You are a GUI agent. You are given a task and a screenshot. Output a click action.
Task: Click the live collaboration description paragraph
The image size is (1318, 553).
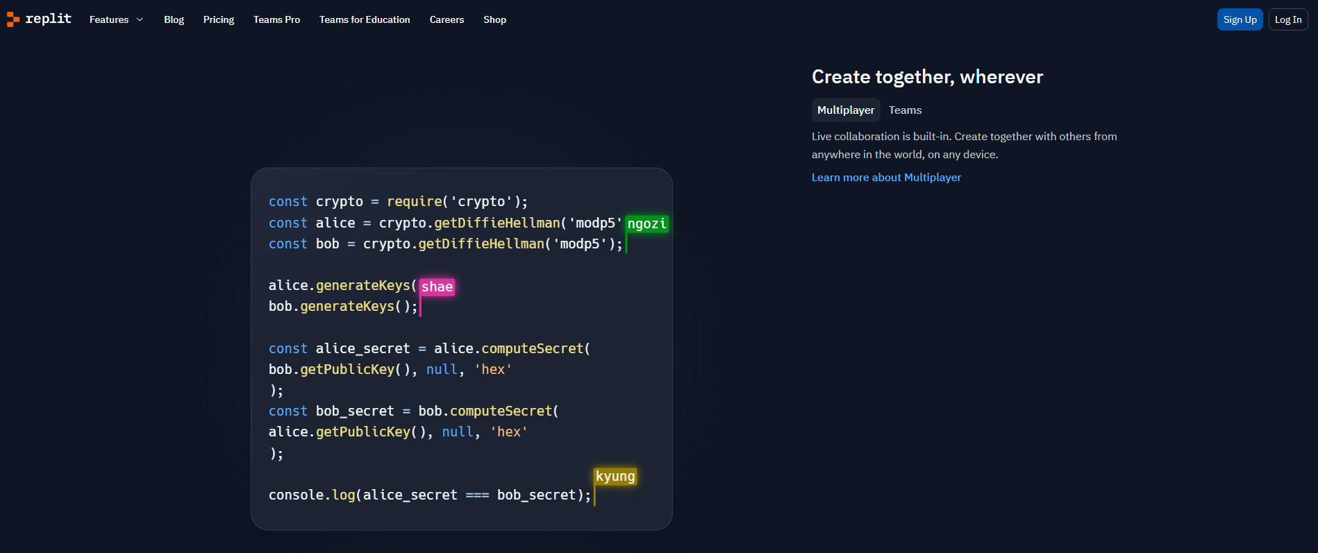[x=964, y=146]
